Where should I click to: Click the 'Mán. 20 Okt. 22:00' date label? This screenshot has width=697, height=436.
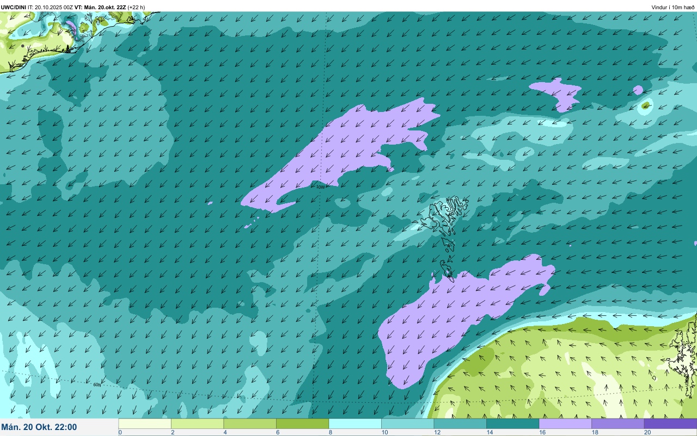point(39,427)
